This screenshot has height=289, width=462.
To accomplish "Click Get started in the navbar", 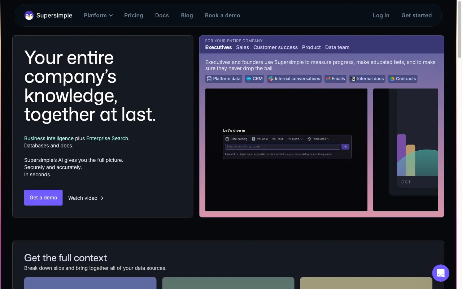I will click(x=417, y=16).
